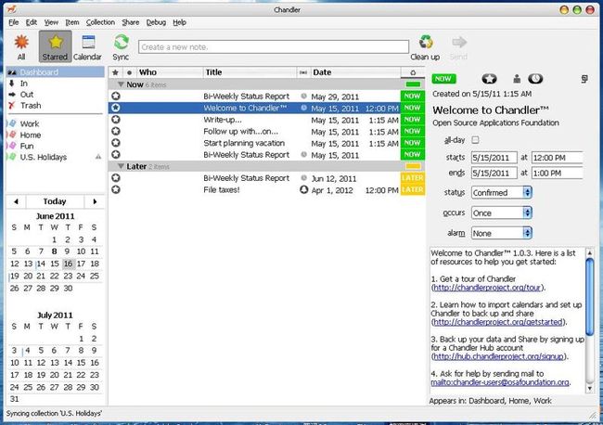Viewport: 603px width, 425px height.
Task: Select the Dashboard collection
Action: (x=56, y=72)
